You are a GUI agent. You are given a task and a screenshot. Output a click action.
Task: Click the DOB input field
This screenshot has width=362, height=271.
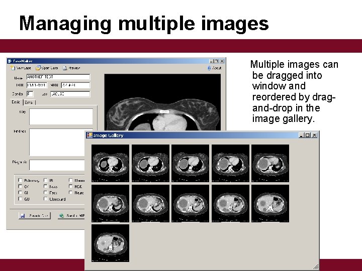(x=37, y=85)
